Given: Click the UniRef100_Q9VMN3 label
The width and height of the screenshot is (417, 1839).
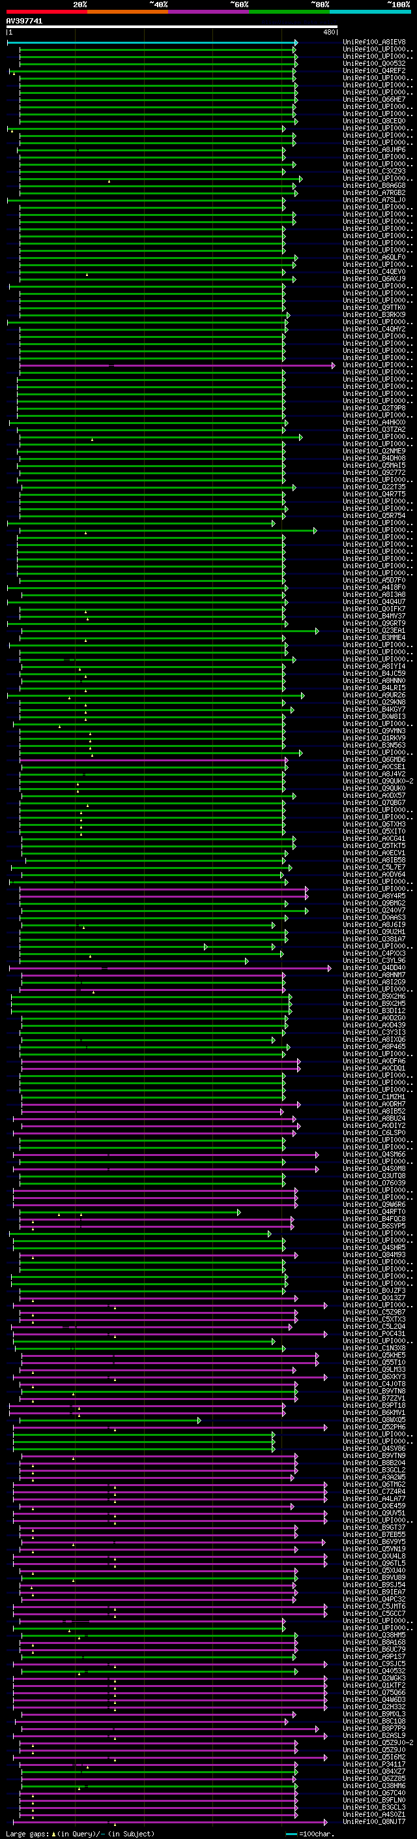Looking at the screenshot, I should click(x=374, y=731).
